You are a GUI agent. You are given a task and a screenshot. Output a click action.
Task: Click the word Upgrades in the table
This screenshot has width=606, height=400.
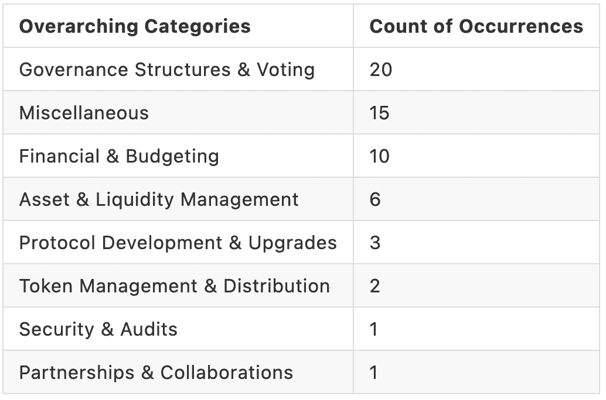[292, 243]
